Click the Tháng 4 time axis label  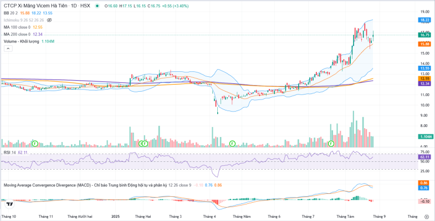pos(209,217)
